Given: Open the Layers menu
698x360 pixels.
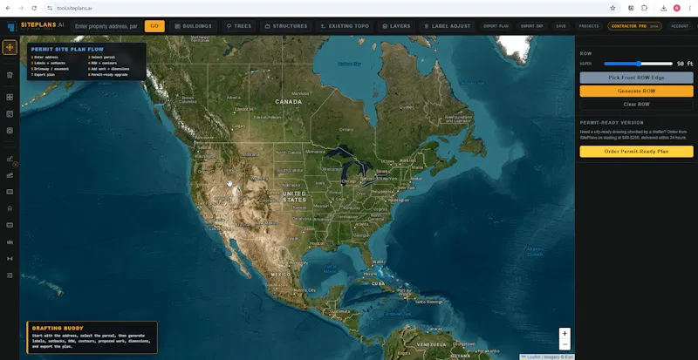Looking at the screenshot, I should click(x=396, y=26).
